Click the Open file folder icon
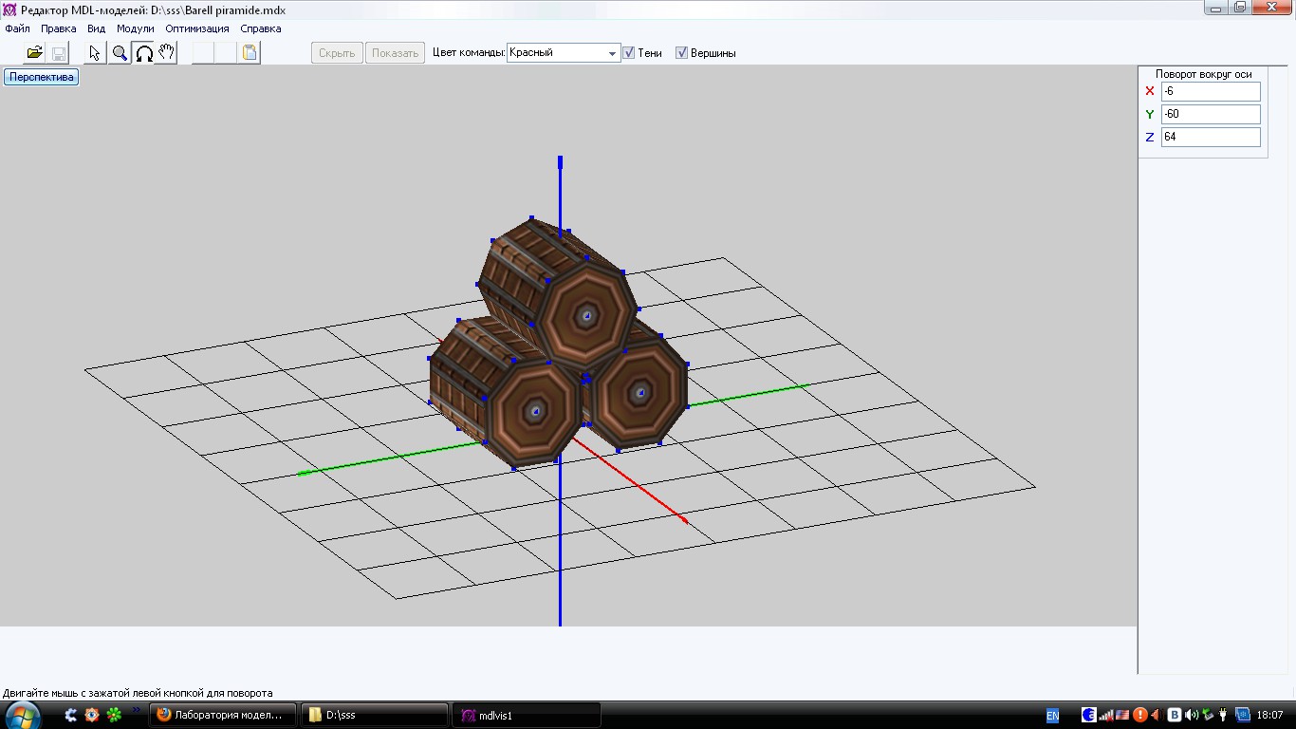 (x=35, y=53)
